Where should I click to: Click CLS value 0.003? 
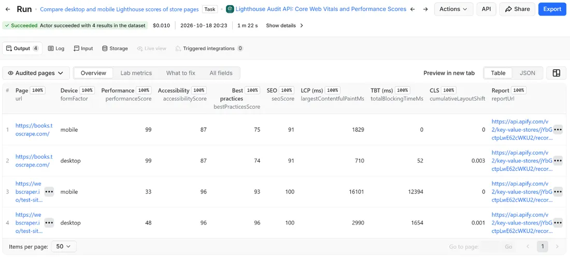(x=478, y=160)
